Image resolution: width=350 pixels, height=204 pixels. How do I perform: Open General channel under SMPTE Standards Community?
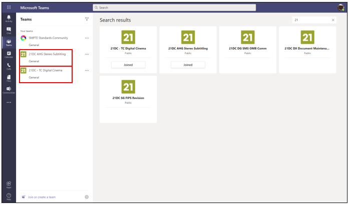point(34,45)
